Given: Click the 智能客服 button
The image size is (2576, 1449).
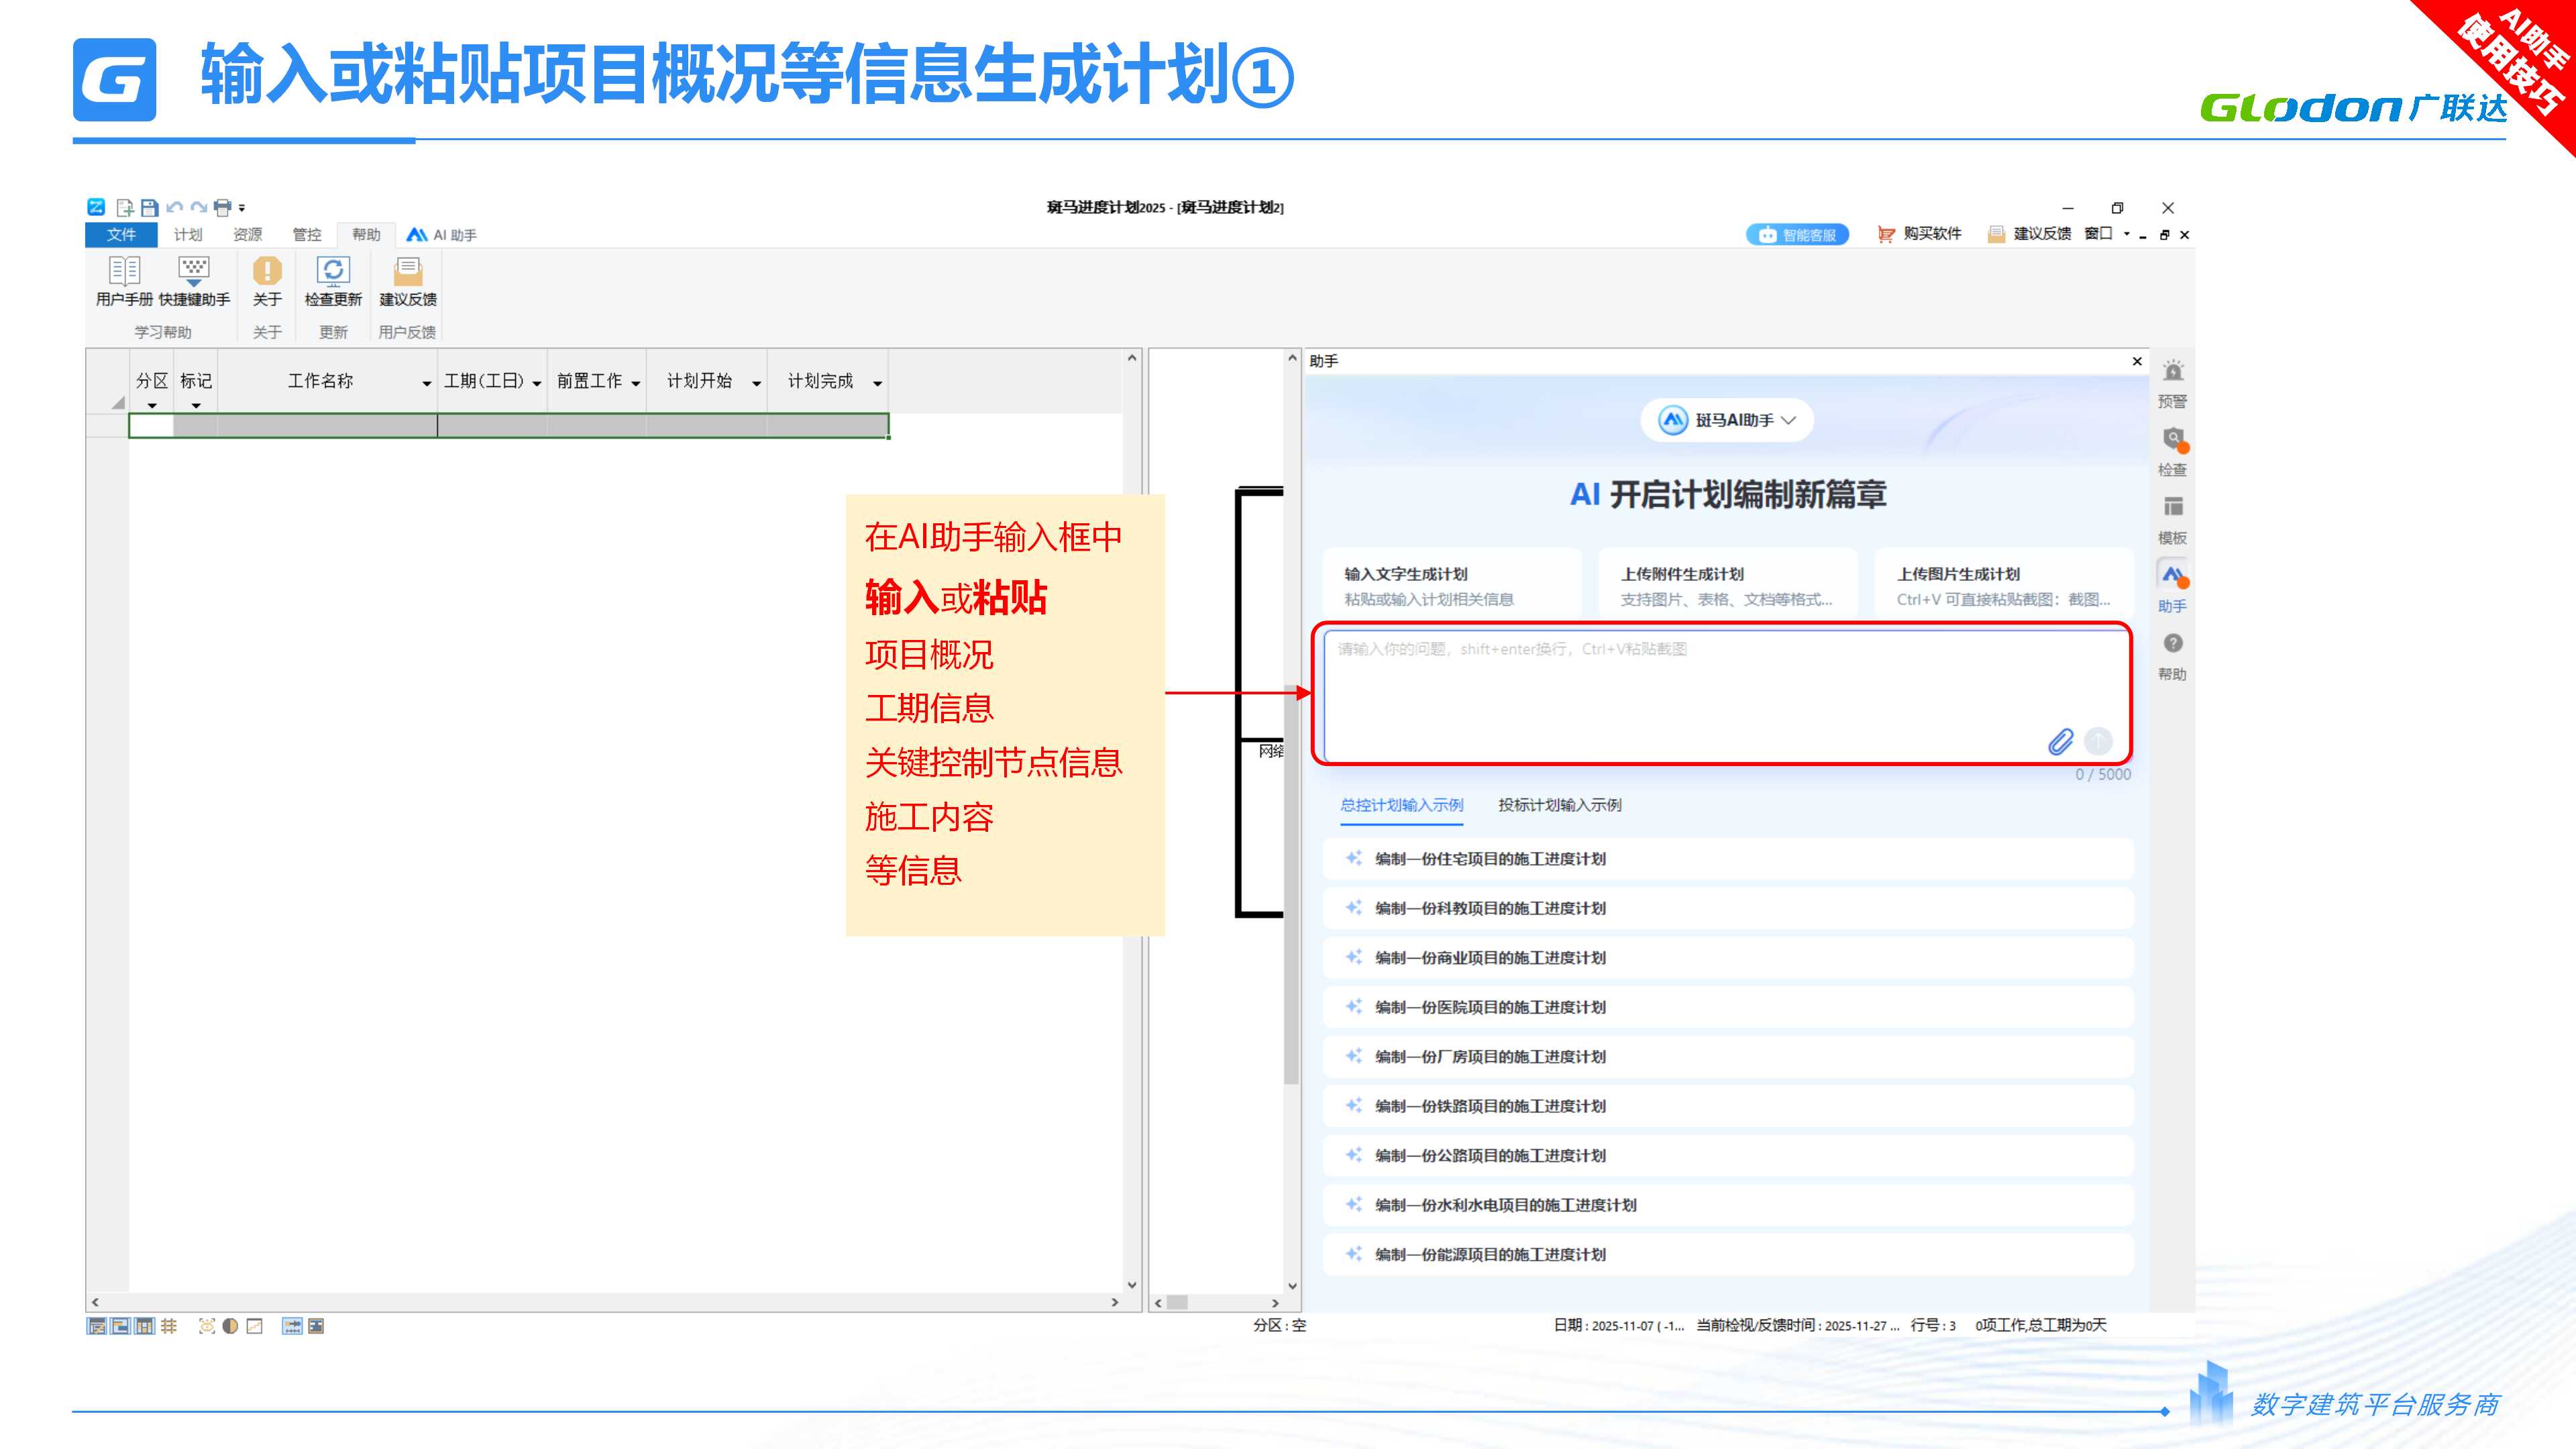Looking at the screenshot, I should 1797,234.
